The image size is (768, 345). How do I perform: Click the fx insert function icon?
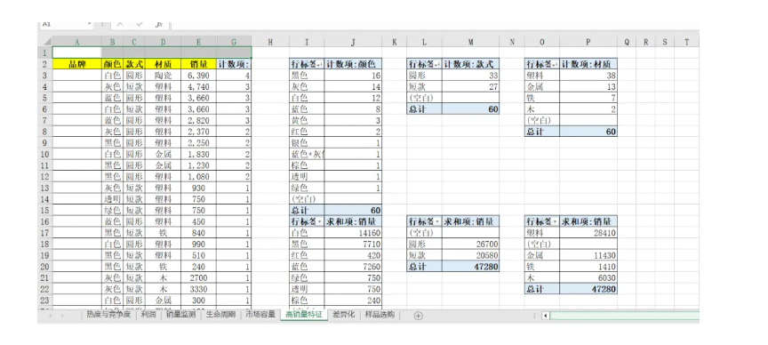pos(159,24)
